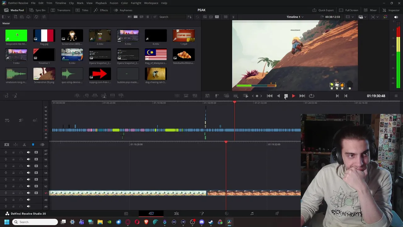This screenshot has height=227, width=403.
Task: Click the red playhead on lower timeline
Action: pyautogui.click(x=226, y=142)
